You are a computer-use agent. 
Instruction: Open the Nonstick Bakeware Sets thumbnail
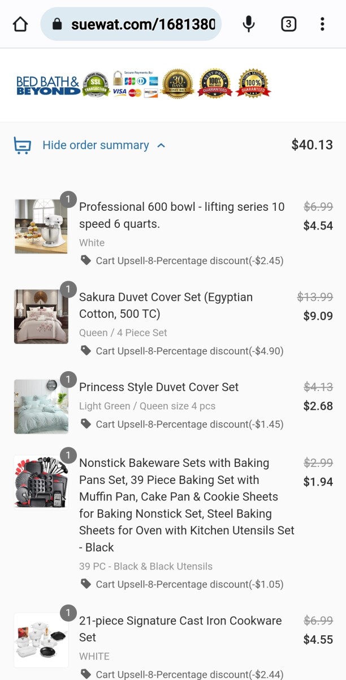point(41,482)
